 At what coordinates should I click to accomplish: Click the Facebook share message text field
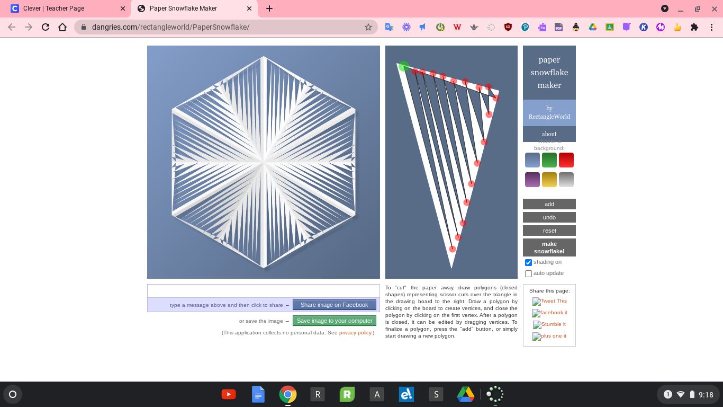pyautogui.click(x=263, y=291)
